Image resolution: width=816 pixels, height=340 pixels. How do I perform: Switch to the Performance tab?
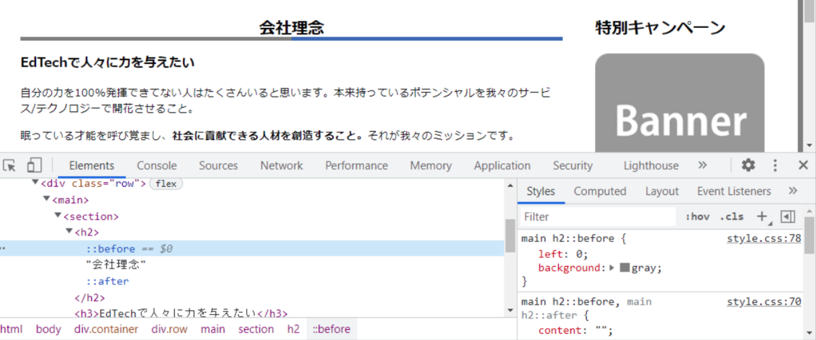(x=356, y=165)
